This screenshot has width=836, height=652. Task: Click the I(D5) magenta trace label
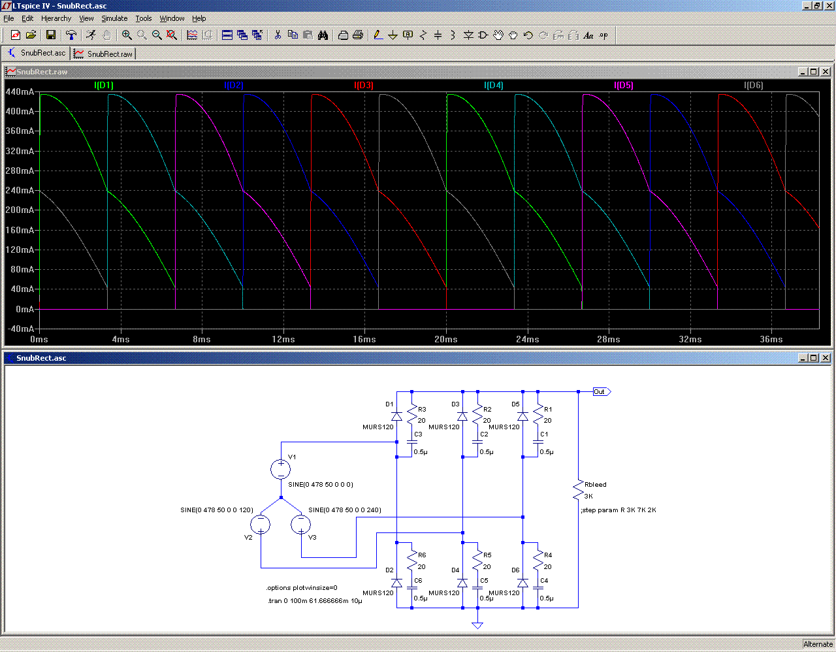pos(624,86)
